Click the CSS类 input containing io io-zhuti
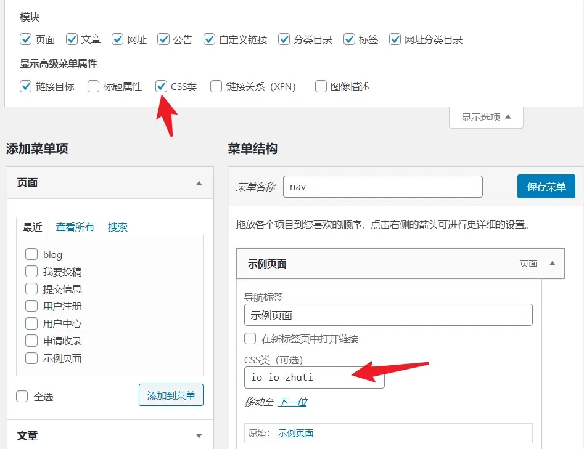The image size is (584, 449). coord(314,377)
